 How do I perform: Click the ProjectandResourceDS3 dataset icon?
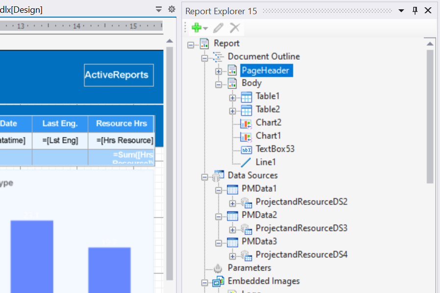pos(246,229)
